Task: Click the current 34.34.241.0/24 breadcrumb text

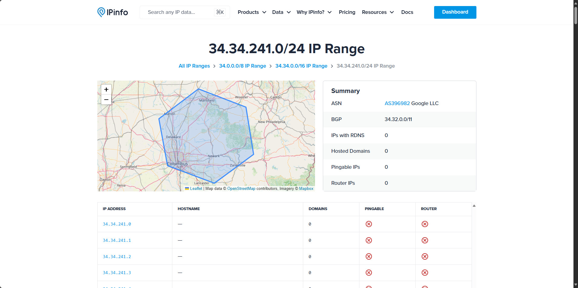Action: coord(365,66)
